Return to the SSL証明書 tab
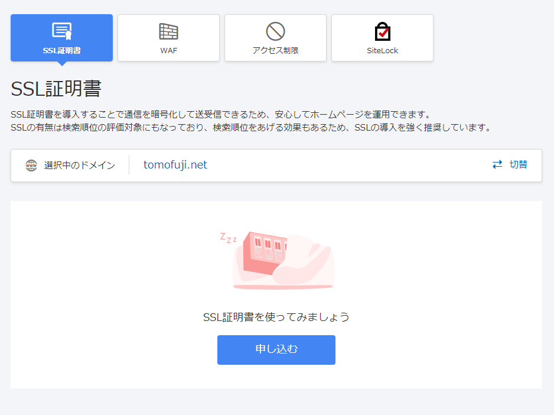 (61, 38)
